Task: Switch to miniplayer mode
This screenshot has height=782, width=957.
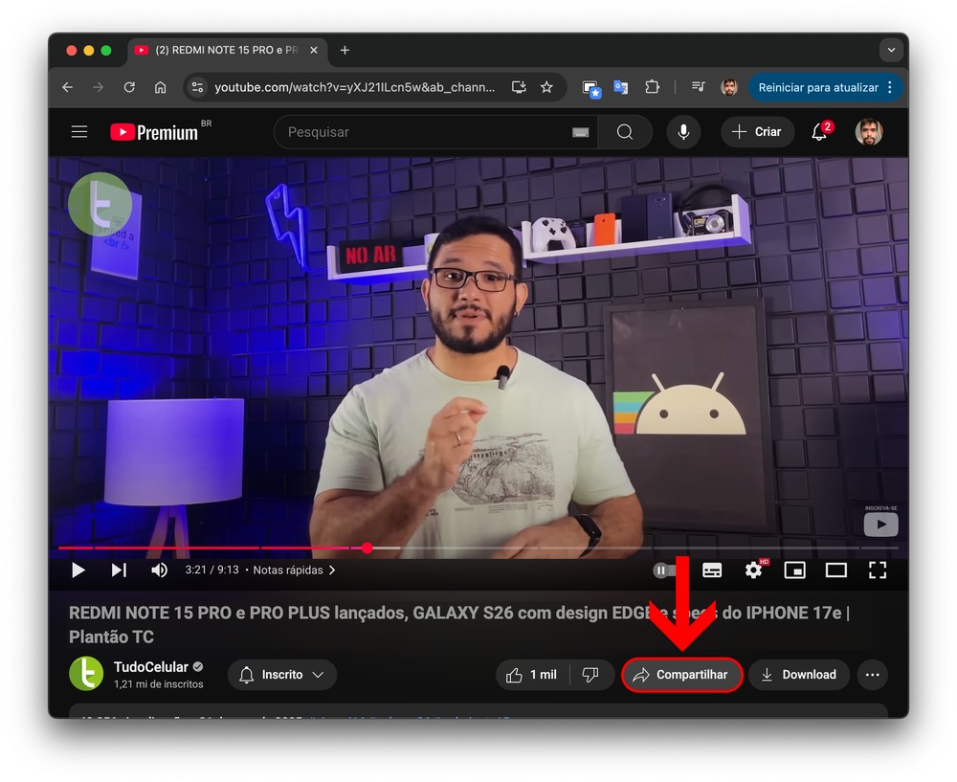Action: click(x=794, y=570)
